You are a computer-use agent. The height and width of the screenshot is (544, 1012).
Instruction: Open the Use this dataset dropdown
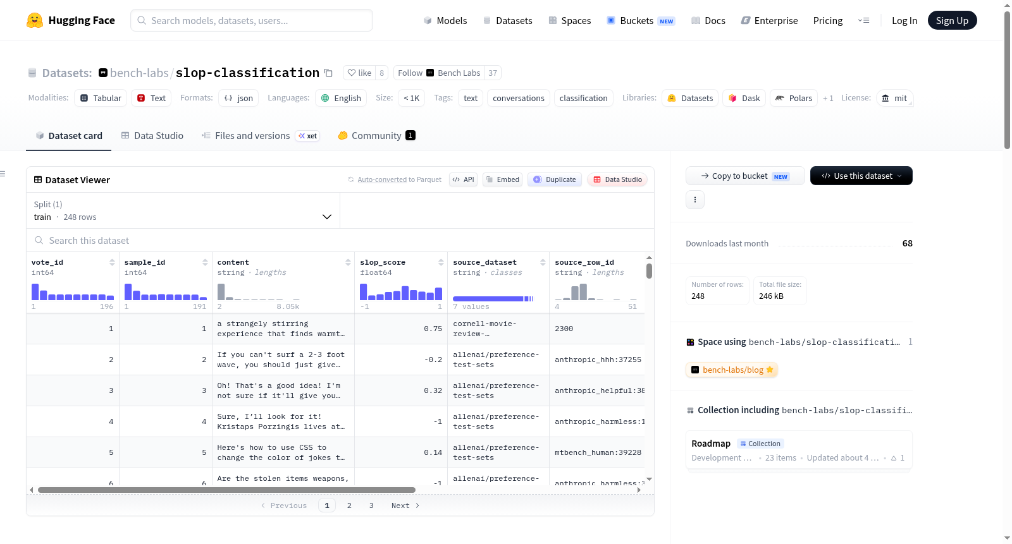click(x=861, y=176)
